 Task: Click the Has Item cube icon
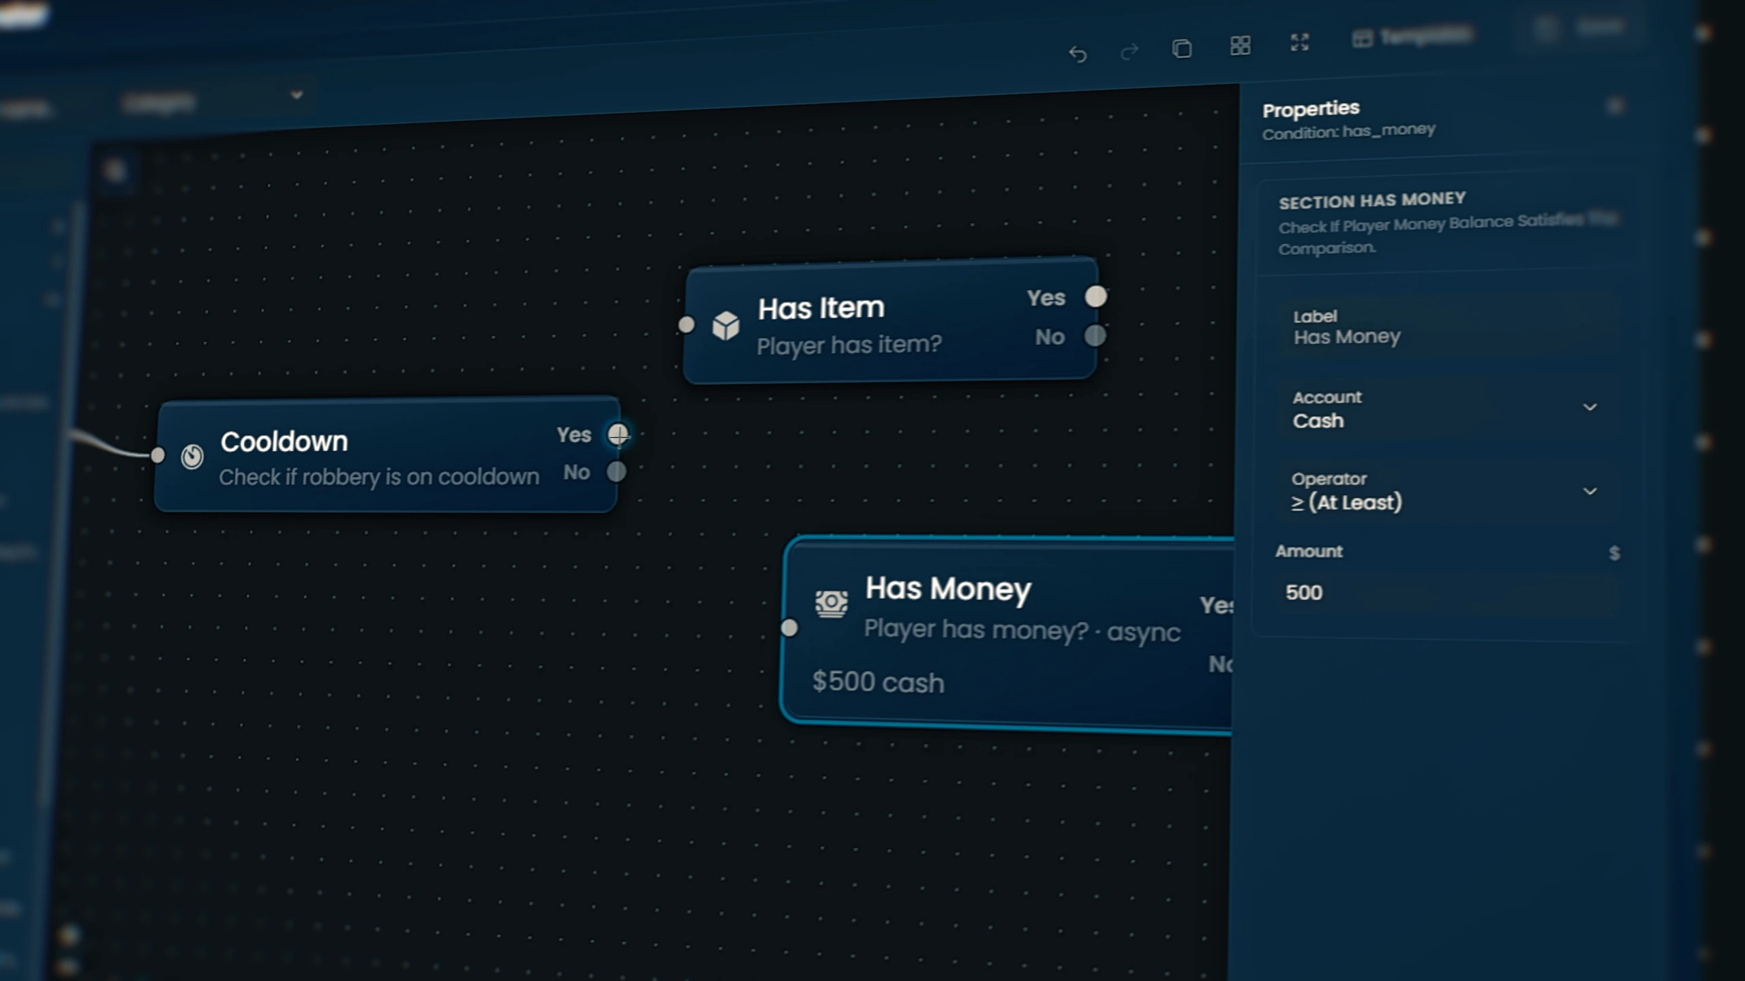coord(726,326)
